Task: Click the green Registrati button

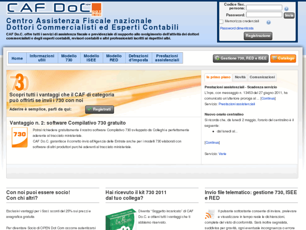Action: 99,109
